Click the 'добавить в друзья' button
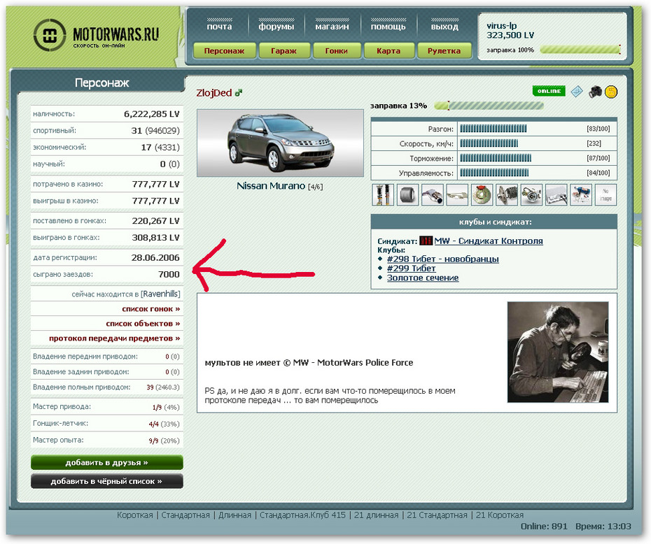This screenshot has height=544, width=651. click(106, 463)
